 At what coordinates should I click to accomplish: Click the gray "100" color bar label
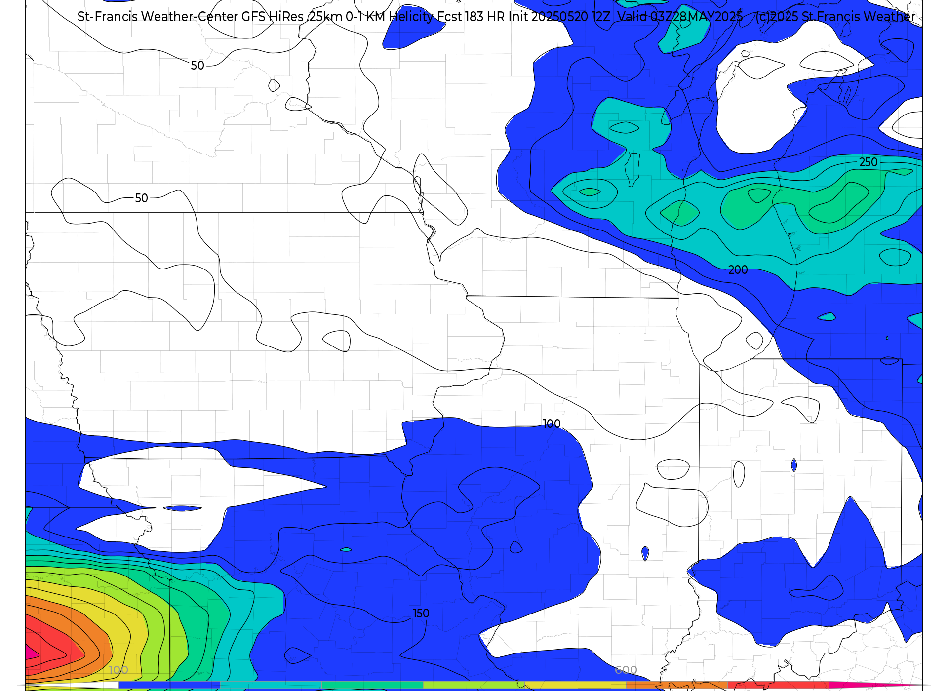[x=118, y=670]
